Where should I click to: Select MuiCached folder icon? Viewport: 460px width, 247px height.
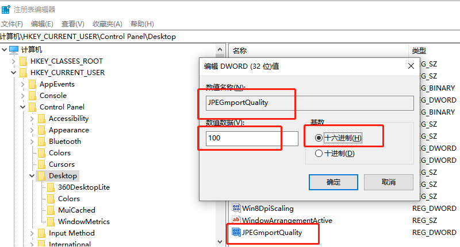51,210
